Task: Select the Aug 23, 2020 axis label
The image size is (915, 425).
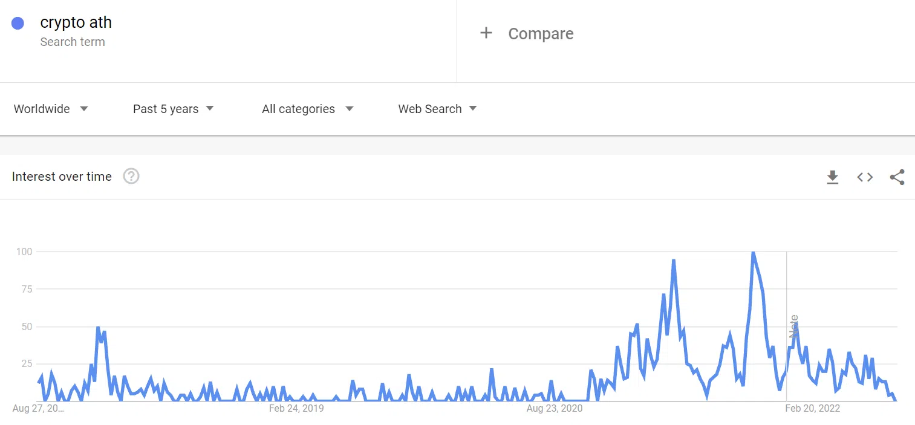Action: (x=555, y=409)
